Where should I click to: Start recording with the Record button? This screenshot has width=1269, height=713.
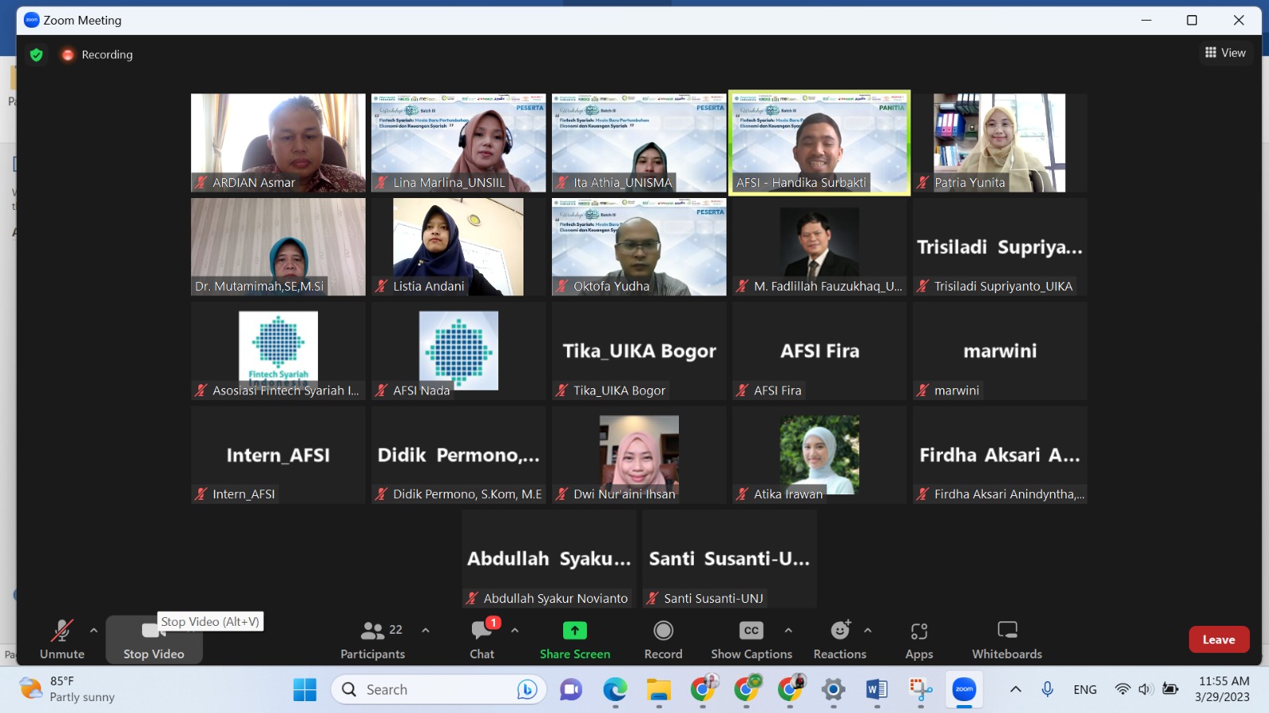point(663,639)
